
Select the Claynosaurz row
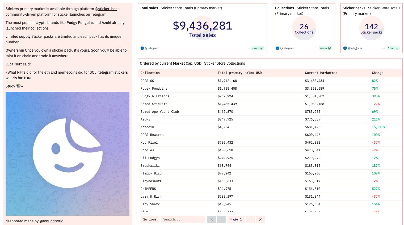pyautogui.click(x=270, y=181)
